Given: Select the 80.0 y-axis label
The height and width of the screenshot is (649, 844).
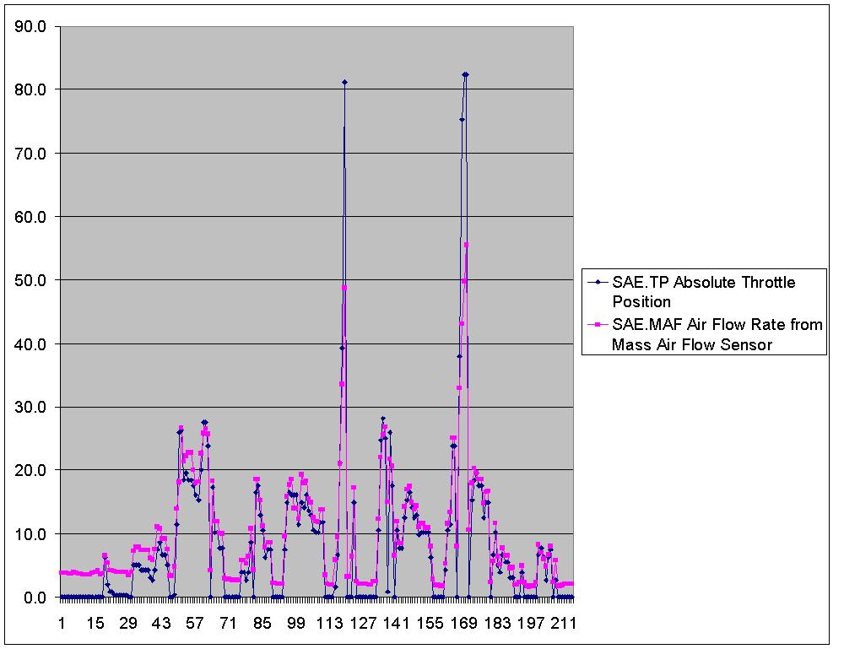Looking at the screenshot, I should point(30,89).
